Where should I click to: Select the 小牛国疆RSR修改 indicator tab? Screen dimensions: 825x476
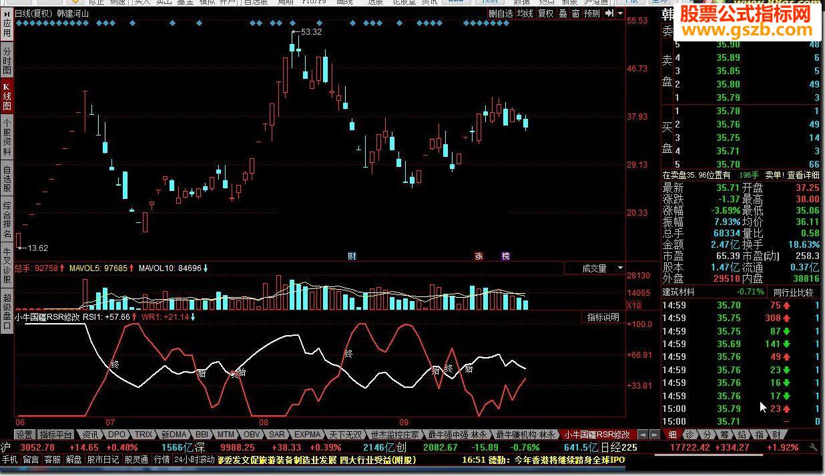click(597, 434)
